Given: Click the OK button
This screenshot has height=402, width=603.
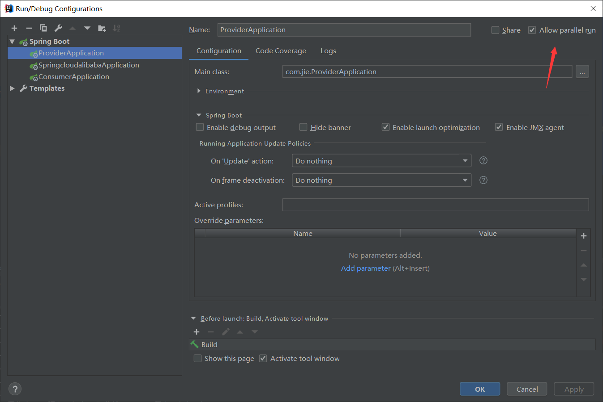Looking at the screenshot, I should [480, 389].
